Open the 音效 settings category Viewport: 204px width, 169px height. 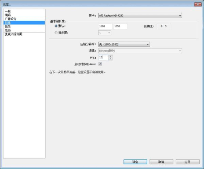click(8, 27)
